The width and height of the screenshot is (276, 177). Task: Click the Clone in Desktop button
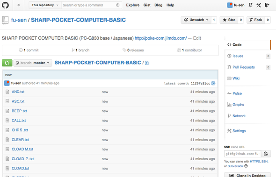tap(247, 175)
